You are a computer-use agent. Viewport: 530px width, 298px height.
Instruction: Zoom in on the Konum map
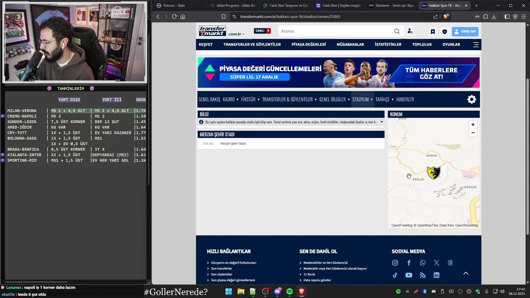(x=473, y=125)
